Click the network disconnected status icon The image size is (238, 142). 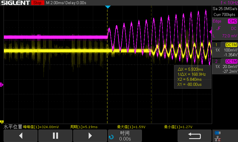(218, 138)
